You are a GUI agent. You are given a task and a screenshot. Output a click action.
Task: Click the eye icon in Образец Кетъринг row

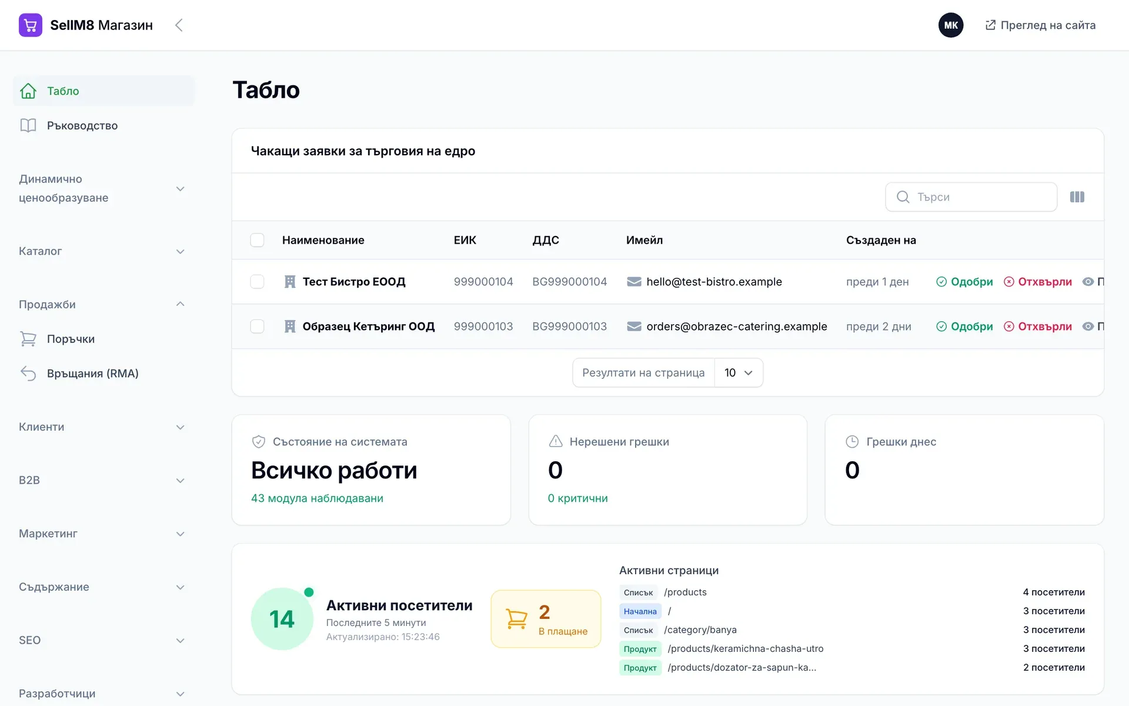pos(1088,327)
